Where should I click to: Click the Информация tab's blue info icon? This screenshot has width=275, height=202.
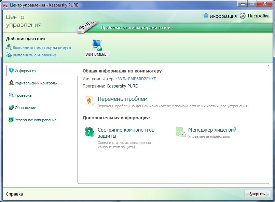pos(11,70)
